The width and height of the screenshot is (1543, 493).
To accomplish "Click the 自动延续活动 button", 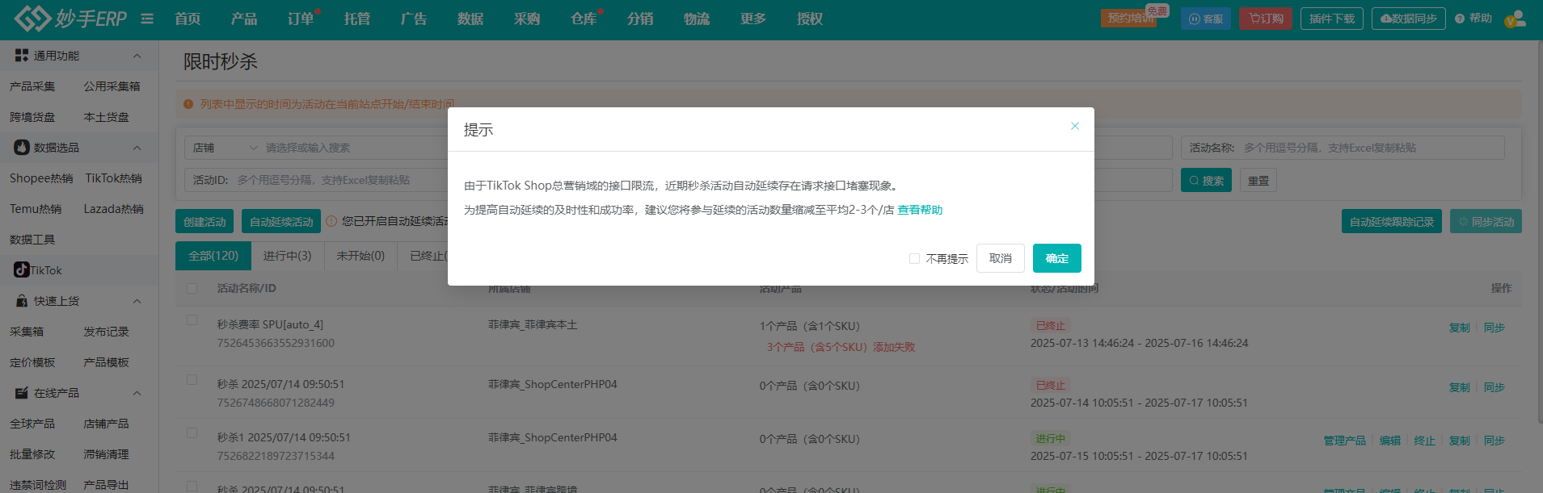I will 281,222.
